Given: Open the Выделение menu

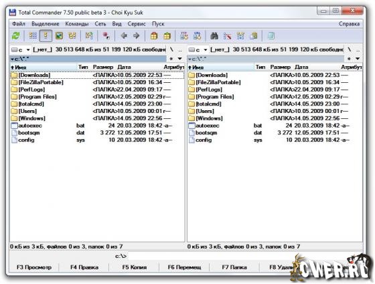Looking at the screenshot, I should (46, 24).
